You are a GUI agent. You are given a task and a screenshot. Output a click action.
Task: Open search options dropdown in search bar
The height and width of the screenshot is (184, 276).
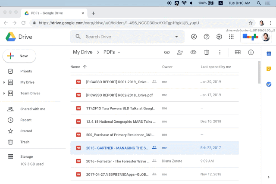pyautogui.click(x=176, y=37)
